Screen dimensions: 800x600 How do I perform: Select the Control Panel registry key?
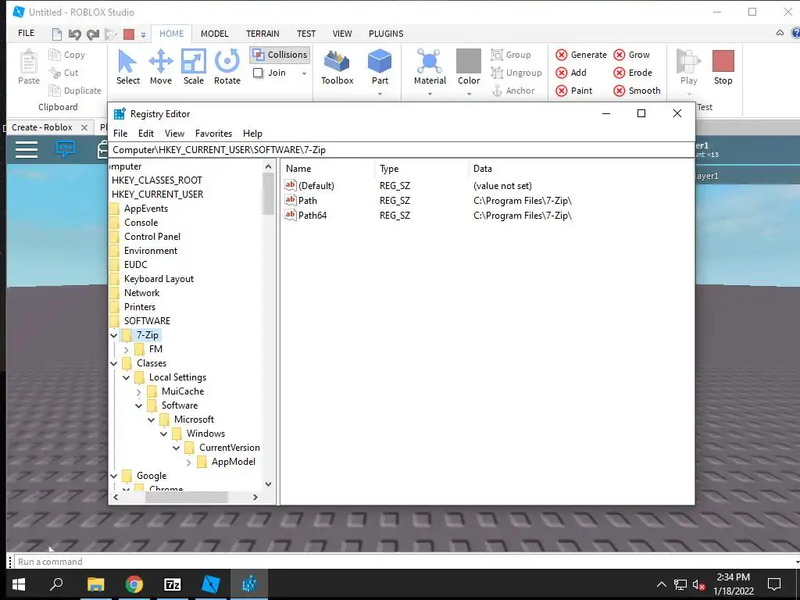(152, 237)
